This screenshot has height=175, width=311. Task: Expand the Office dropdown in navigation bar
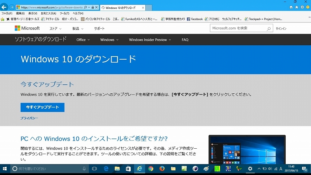coord(83,40)
